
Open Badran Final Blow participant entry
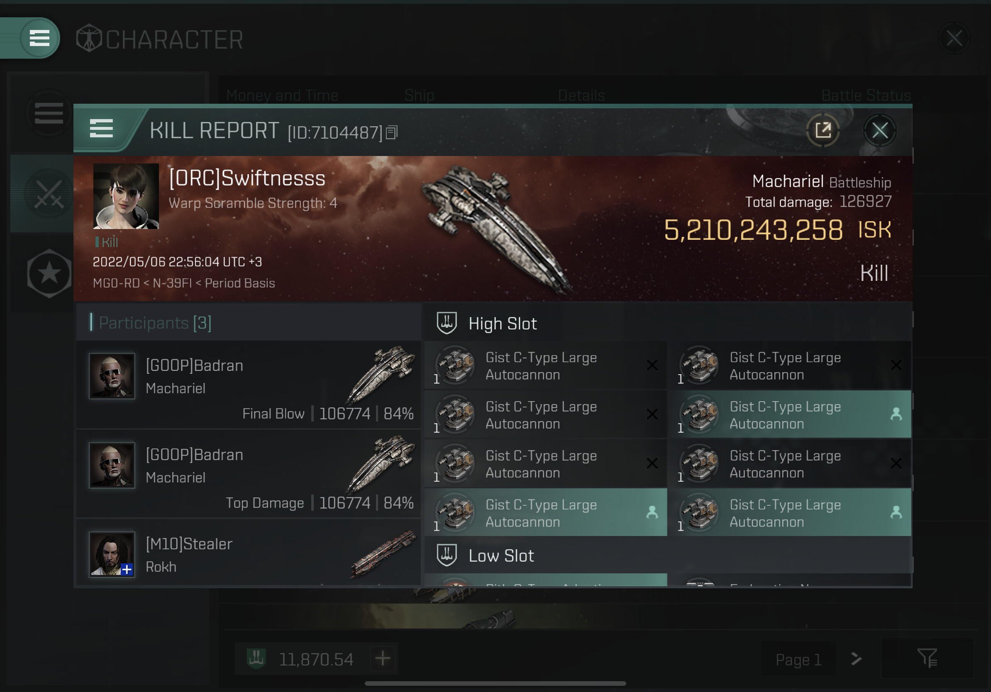pyautogui.click(x=249, y=385)
